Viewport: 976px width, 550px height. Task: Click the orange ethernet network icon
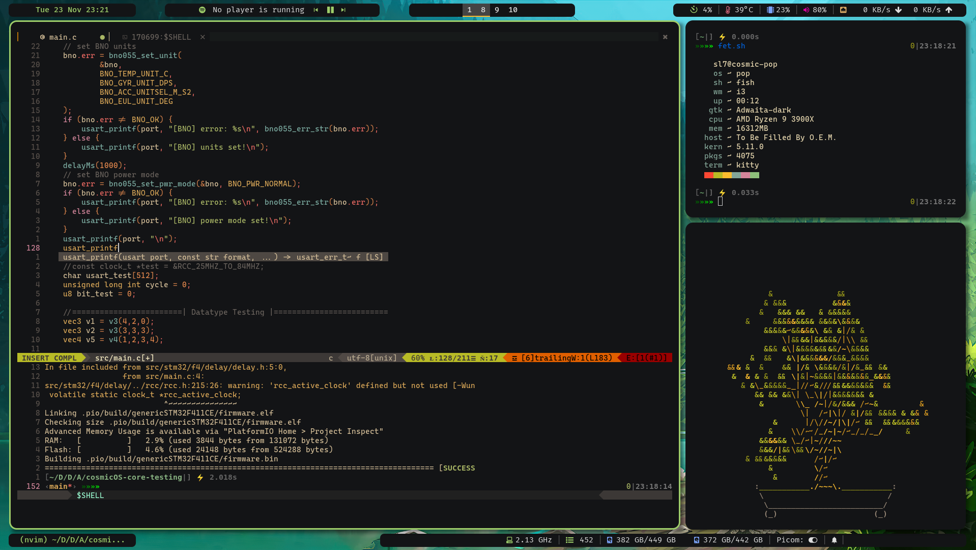click(x=843, y=10)
